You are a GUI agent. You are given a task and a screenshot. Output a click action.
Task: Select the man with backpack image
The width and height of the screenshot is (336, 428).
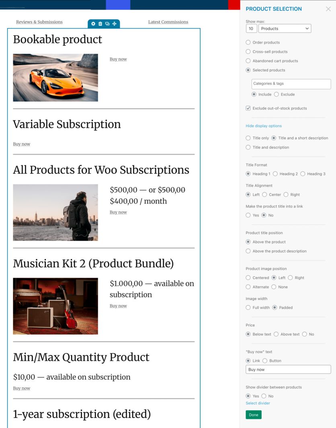coord(55,212)
